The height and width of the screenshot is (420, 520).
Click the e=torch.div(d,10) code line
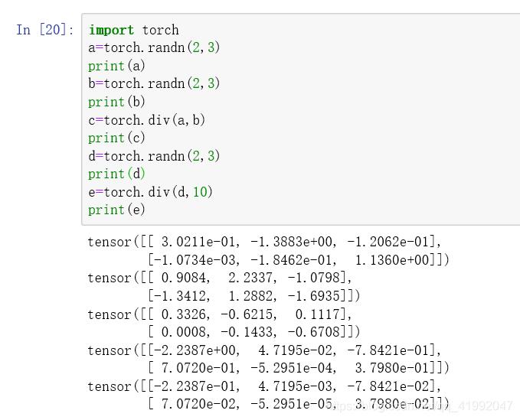(151, 192)
